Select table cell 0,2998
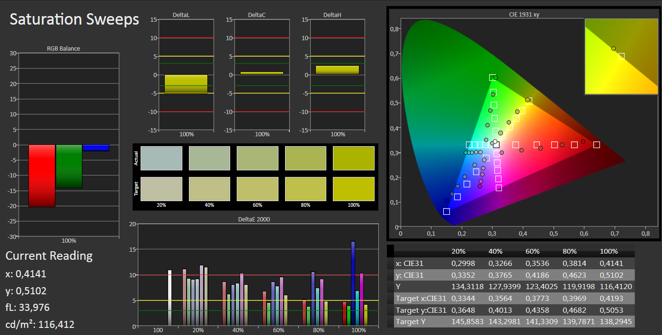 click(462, 264)
